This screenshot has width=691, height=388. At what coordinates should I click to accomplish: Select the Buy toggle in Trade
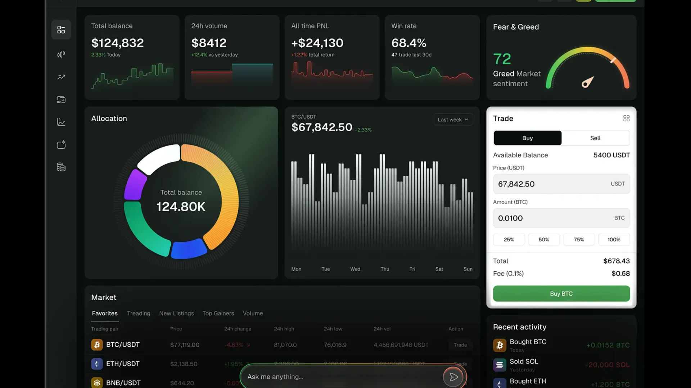click(528, 138)
